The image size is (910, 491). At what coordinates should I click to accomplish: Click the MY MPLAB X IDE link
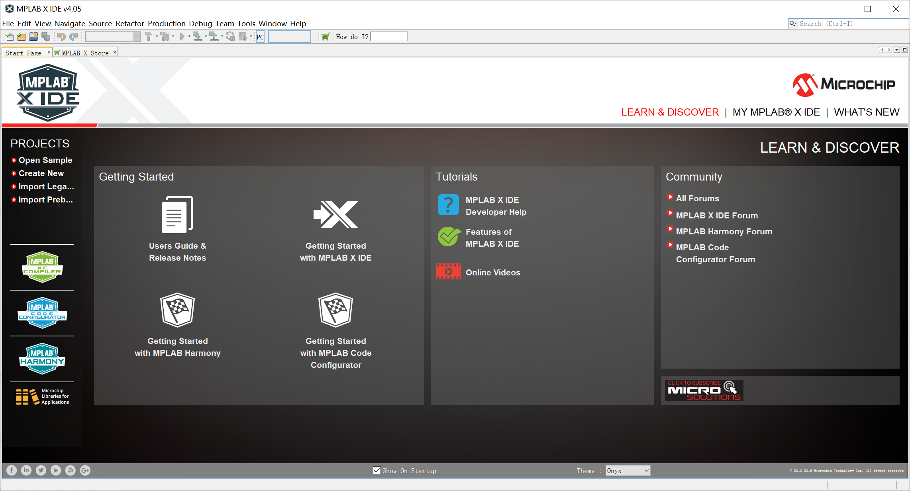pos(776,112)
